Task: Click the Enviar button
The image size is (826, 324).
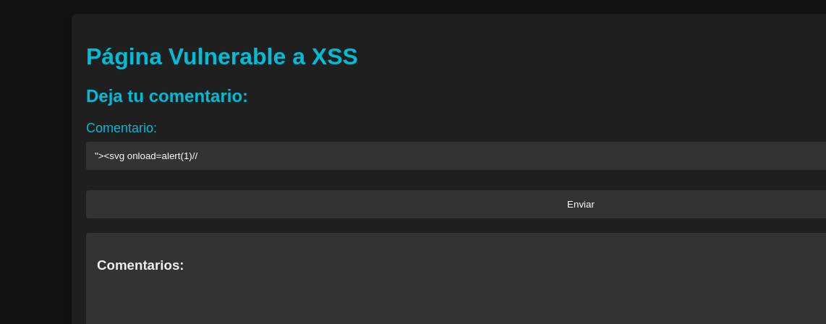Action: click(580, 204)
